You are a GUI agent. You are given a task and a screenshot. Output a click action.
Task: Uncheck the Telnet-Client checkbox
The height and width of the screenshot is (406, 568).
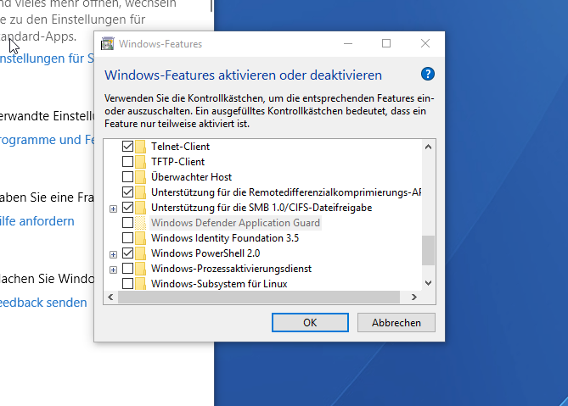[127, 147]
